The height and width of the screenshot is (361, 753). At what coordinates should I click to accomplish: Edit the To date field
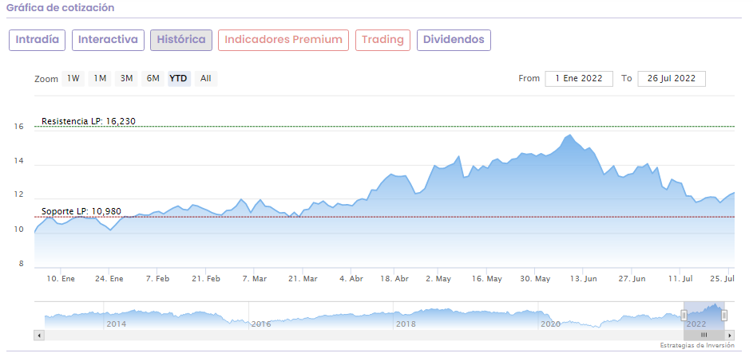[672, 78]
